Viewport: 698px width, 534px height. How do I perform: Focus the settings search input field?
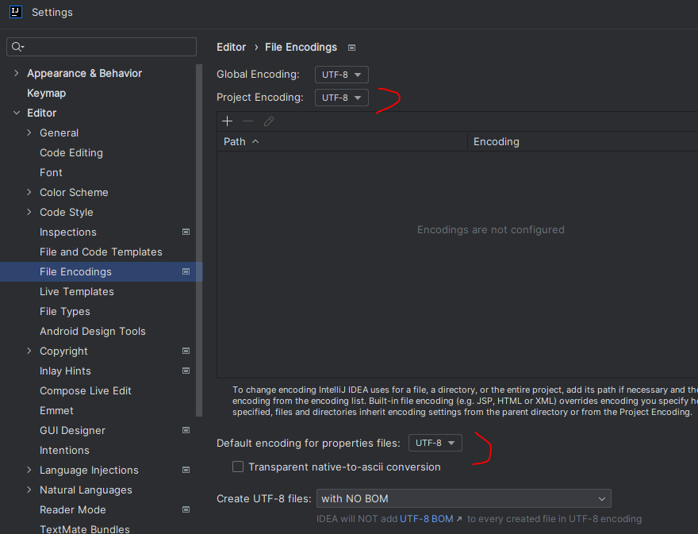click(x=102, y=47)
